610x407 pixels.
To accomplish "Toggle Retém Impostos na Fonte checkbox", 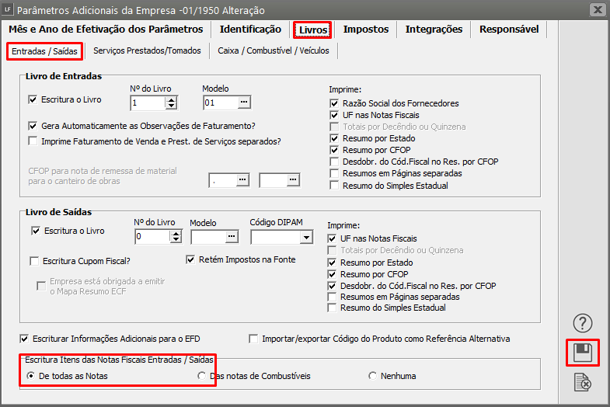I will pyautogui.click(x=190, y=259).
